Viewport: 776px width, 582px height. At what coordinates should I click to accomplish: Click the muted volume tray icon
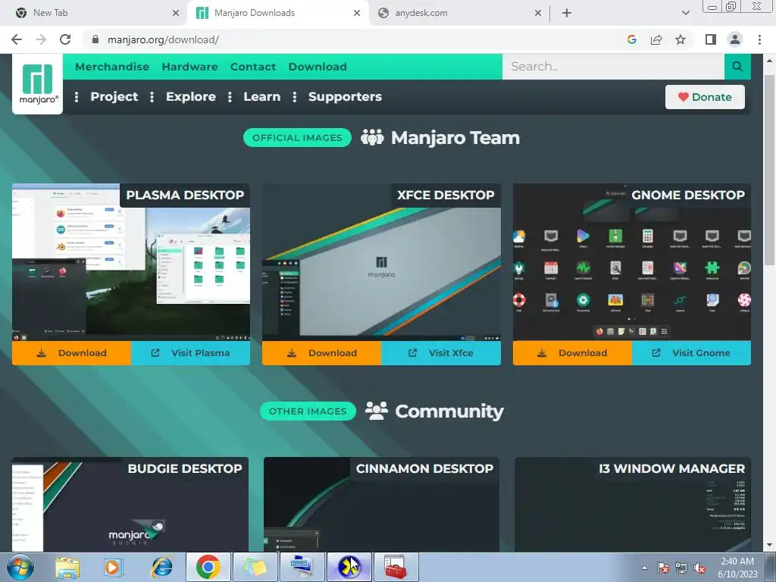click(x=699, y=568)
